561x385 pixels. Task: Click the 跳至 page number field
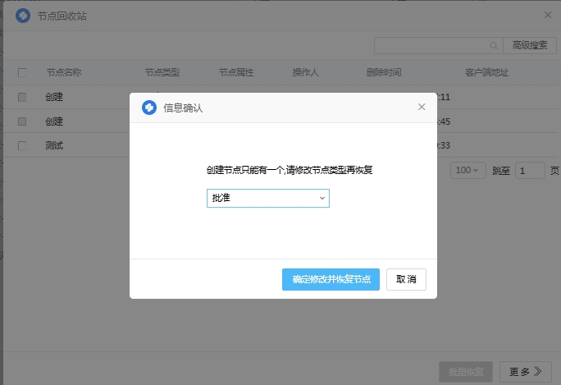(x=530, y=170)
